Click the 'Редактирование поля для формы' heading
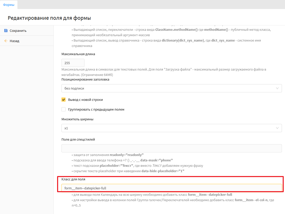The width and height of the screenshot is (285, 214). [49, 18]
